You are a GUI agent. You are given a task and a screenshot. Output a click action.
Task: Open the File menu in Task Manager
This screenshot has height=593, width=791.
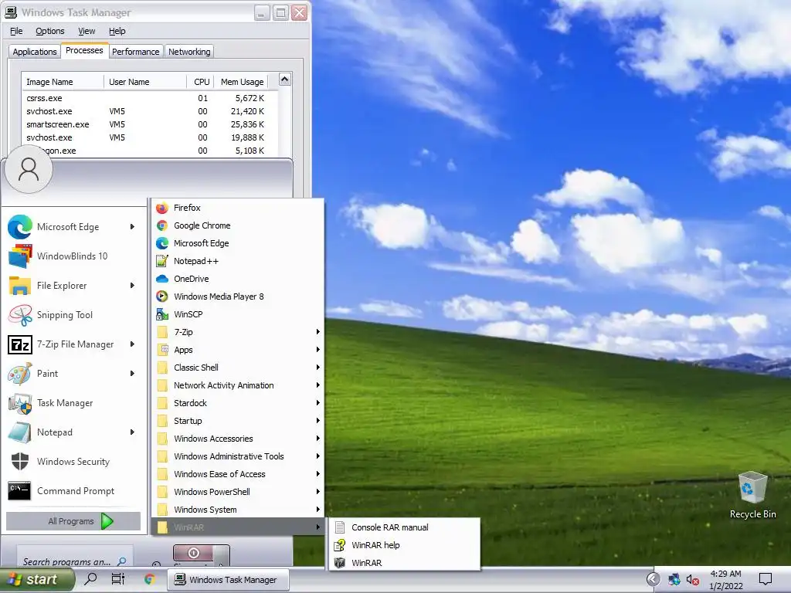tap(16, 31)
